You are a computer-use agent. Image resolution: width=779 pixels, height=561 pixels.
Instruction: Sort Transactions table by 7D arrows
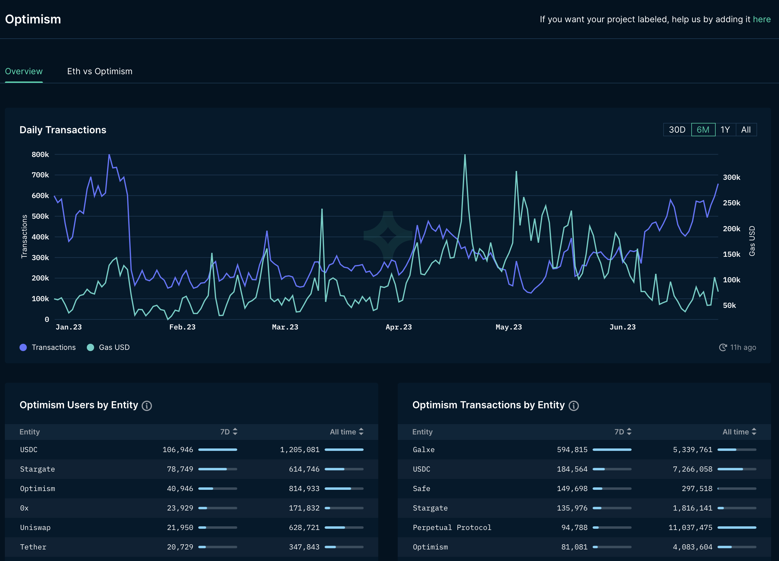(629, 432)
